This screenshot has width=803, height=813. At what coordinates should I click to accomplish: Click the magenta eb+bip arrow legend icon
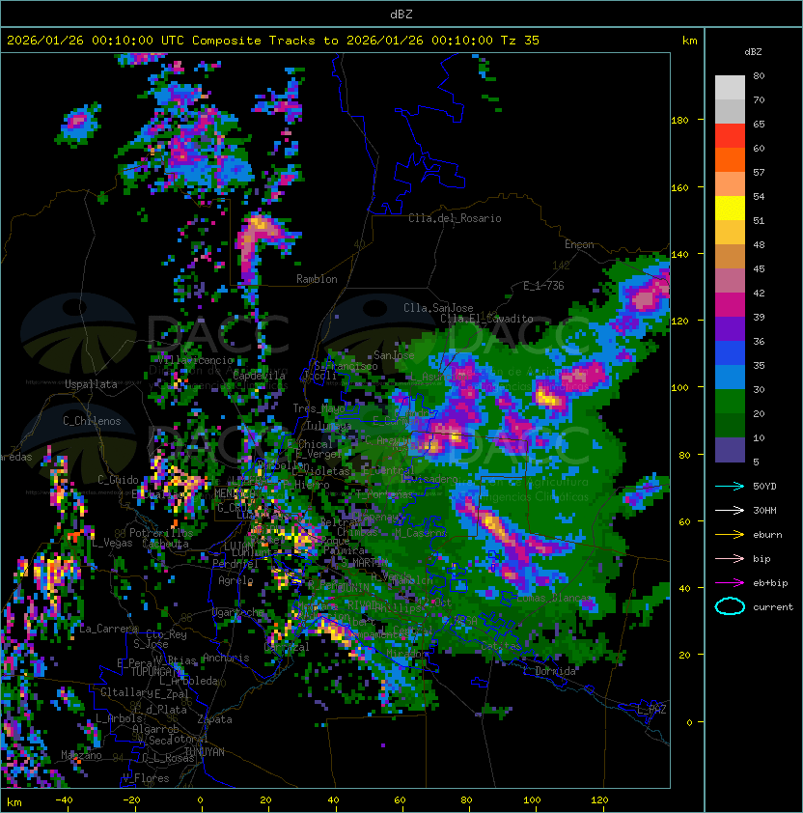pos(730,583)
